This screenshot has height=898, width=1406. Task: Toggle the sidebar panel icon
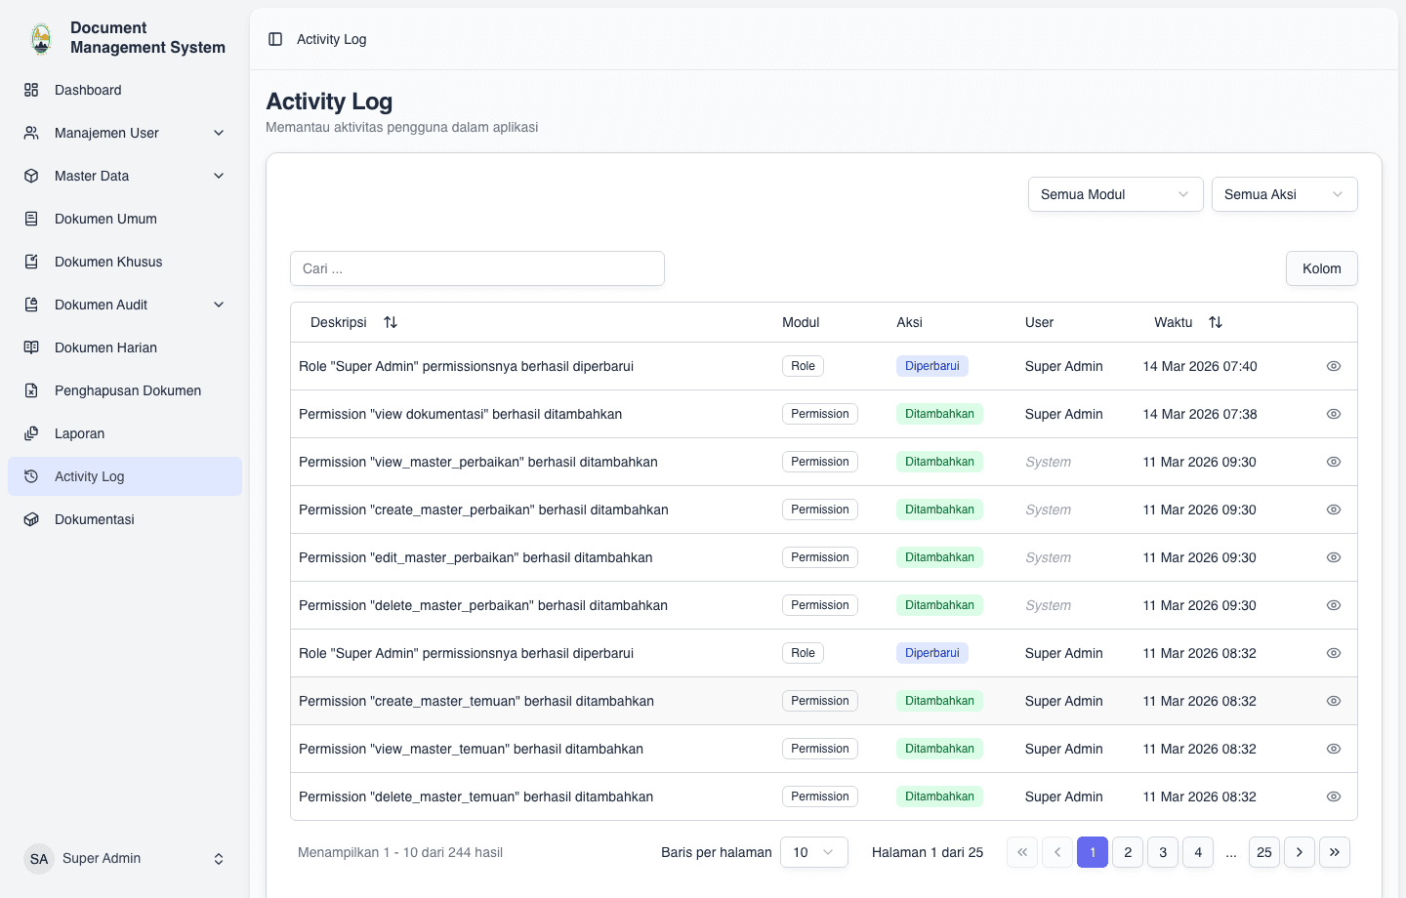tap(275, 39)
